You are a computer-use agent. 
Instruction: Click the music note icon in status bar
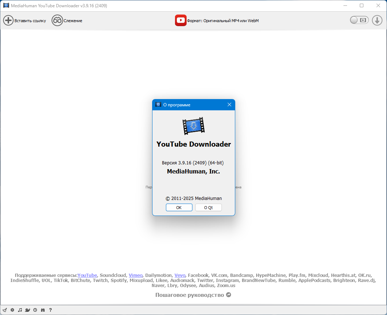coord(20,310)
